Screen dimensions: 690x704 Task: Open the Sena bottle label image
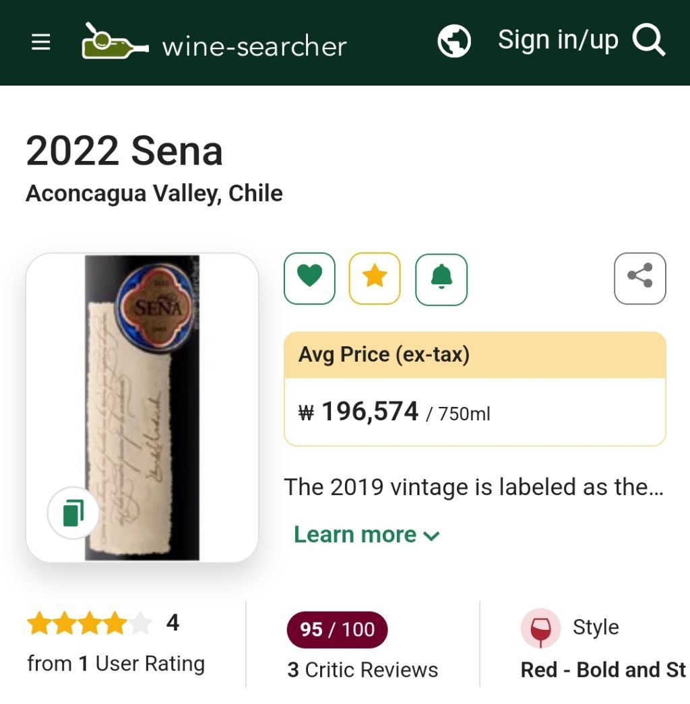tap(142, 407)
